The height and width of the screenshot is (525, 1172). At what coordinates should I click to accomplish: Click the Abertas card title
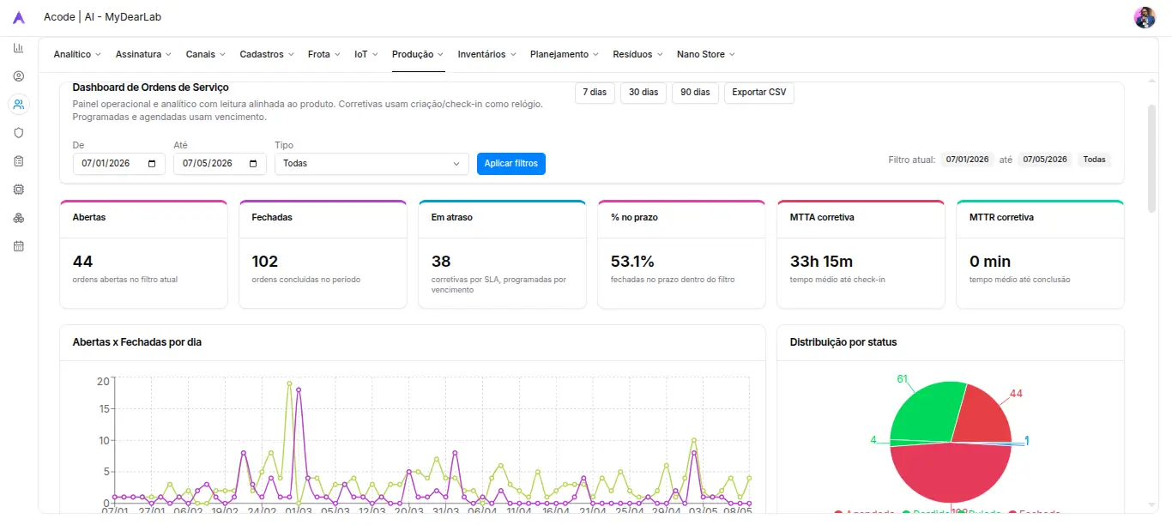pos(89,218)
